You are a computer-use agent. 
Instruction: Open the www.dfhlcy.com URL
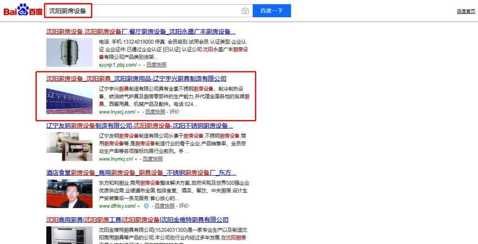pos(118,206)
